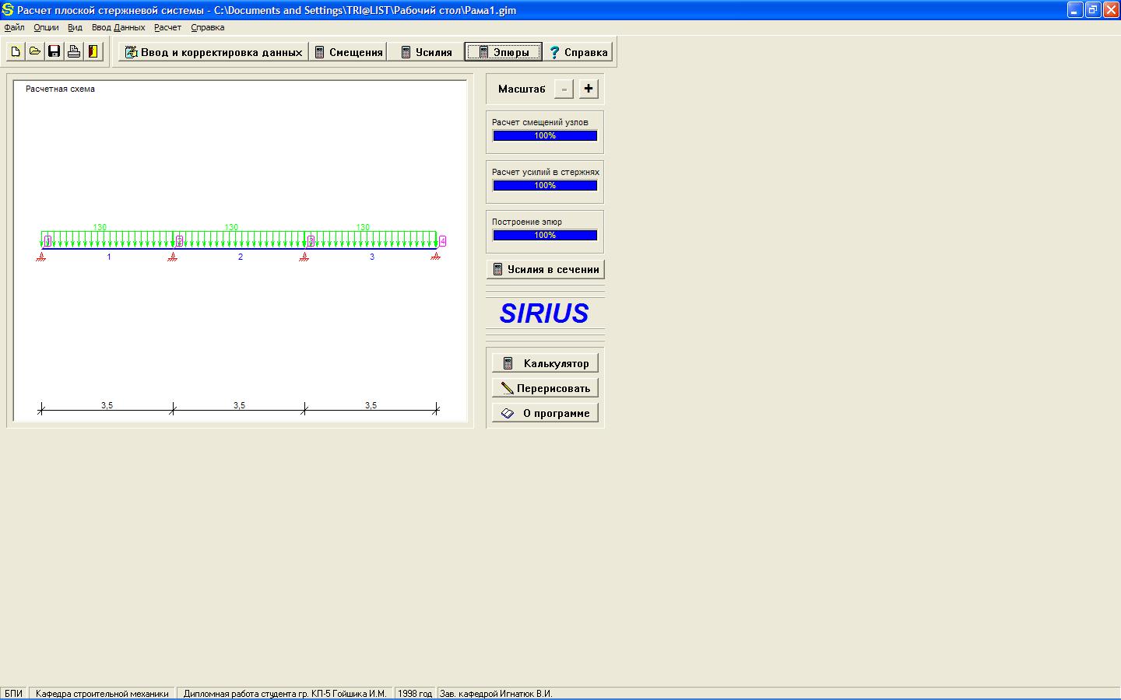Click the New file icon
Viewport: 1121px width, 700px height.
click(x=16, y=52)
